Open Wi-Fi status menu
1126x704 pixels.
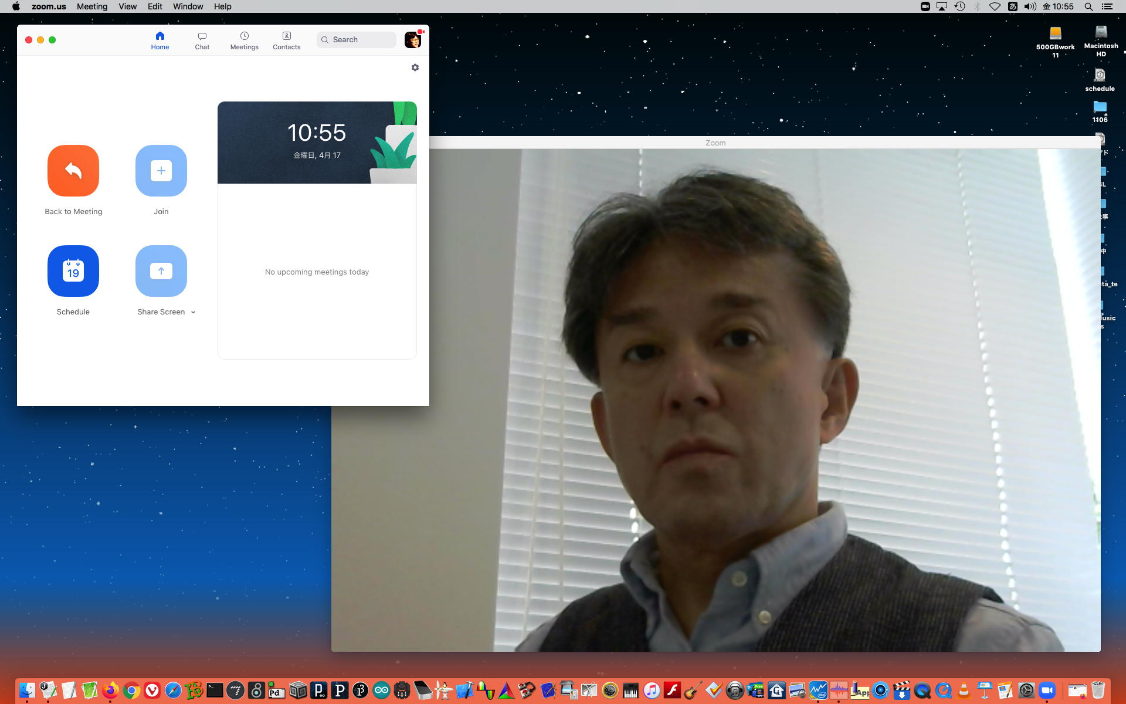coord(995,6)
